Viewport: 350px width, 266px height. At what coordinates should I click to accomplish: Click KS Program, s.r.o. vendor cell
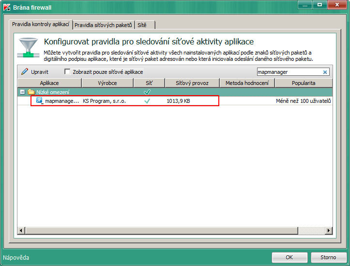[104, 101]
